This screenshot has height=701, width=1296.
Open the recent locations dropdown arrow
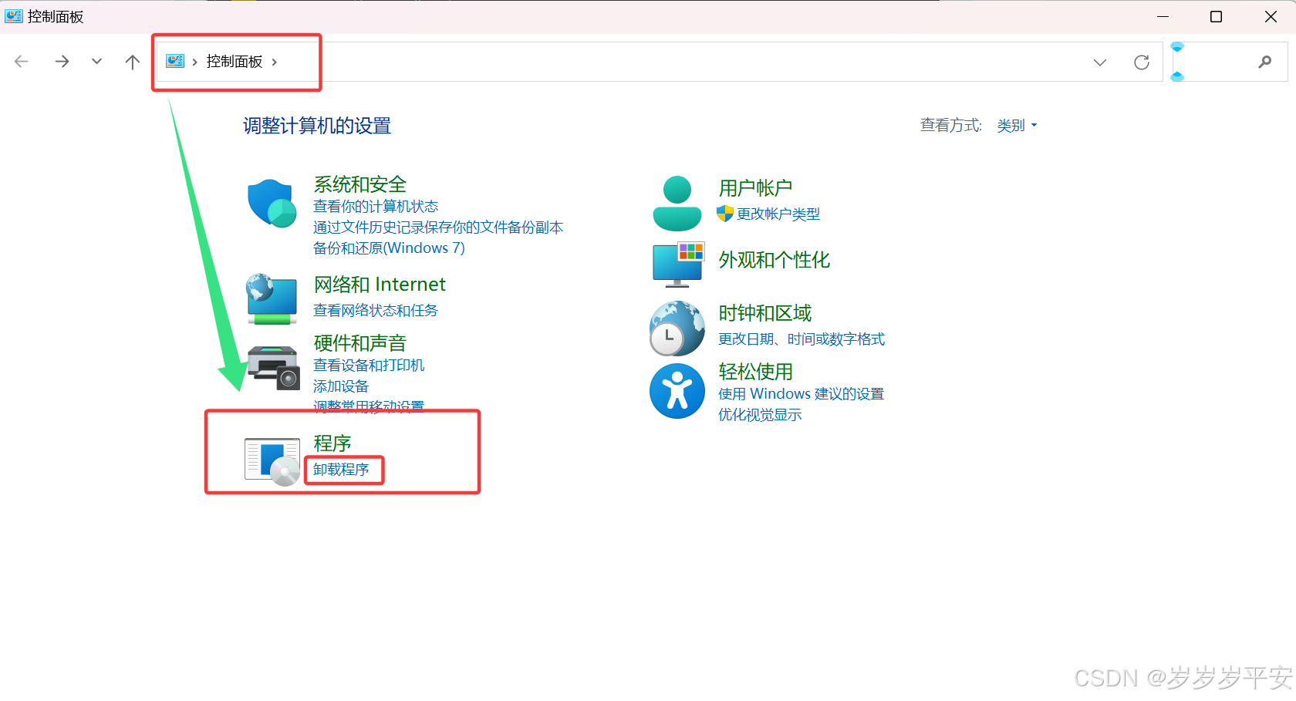(96, 62)
